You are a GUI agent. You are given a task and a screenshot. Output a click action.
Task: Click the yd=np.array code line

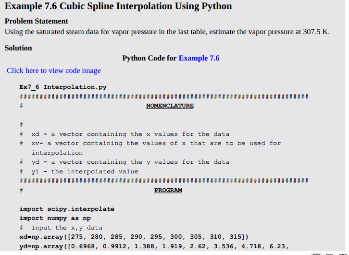pos(154,246)
